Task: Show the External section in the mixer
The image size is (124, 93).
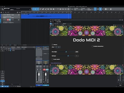Action: tap(2, 79)
